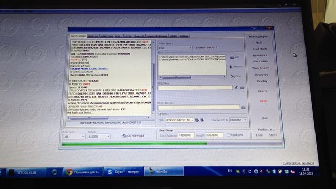Open the Phone Type dropdown showing Z530
The height and width of the screenshot is (189, 336).
point(175,48)
